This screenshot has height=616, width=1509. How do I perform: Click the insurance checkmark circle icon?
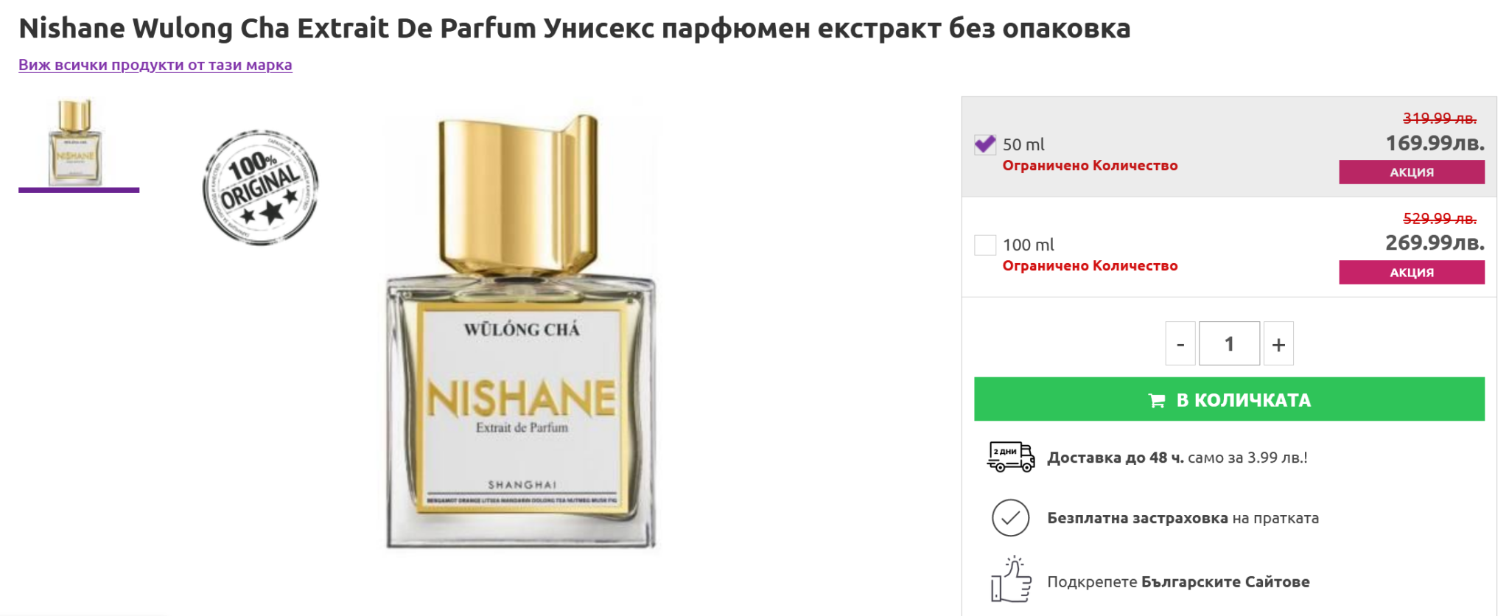[1010, 517]
